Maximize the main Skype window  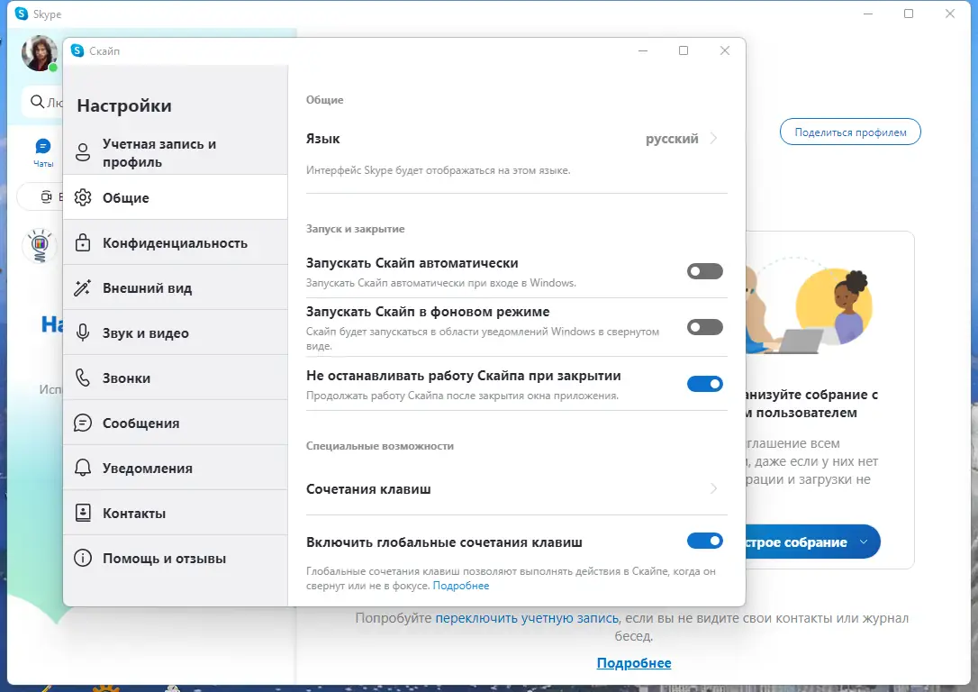click(x=909, y=14)
